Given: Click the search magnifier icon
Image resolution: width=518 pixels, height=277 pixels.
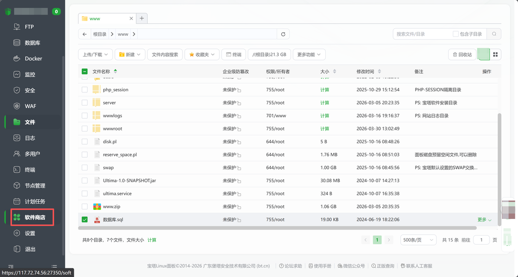Looking at the screenshot, I should click(x=494, y=34).
